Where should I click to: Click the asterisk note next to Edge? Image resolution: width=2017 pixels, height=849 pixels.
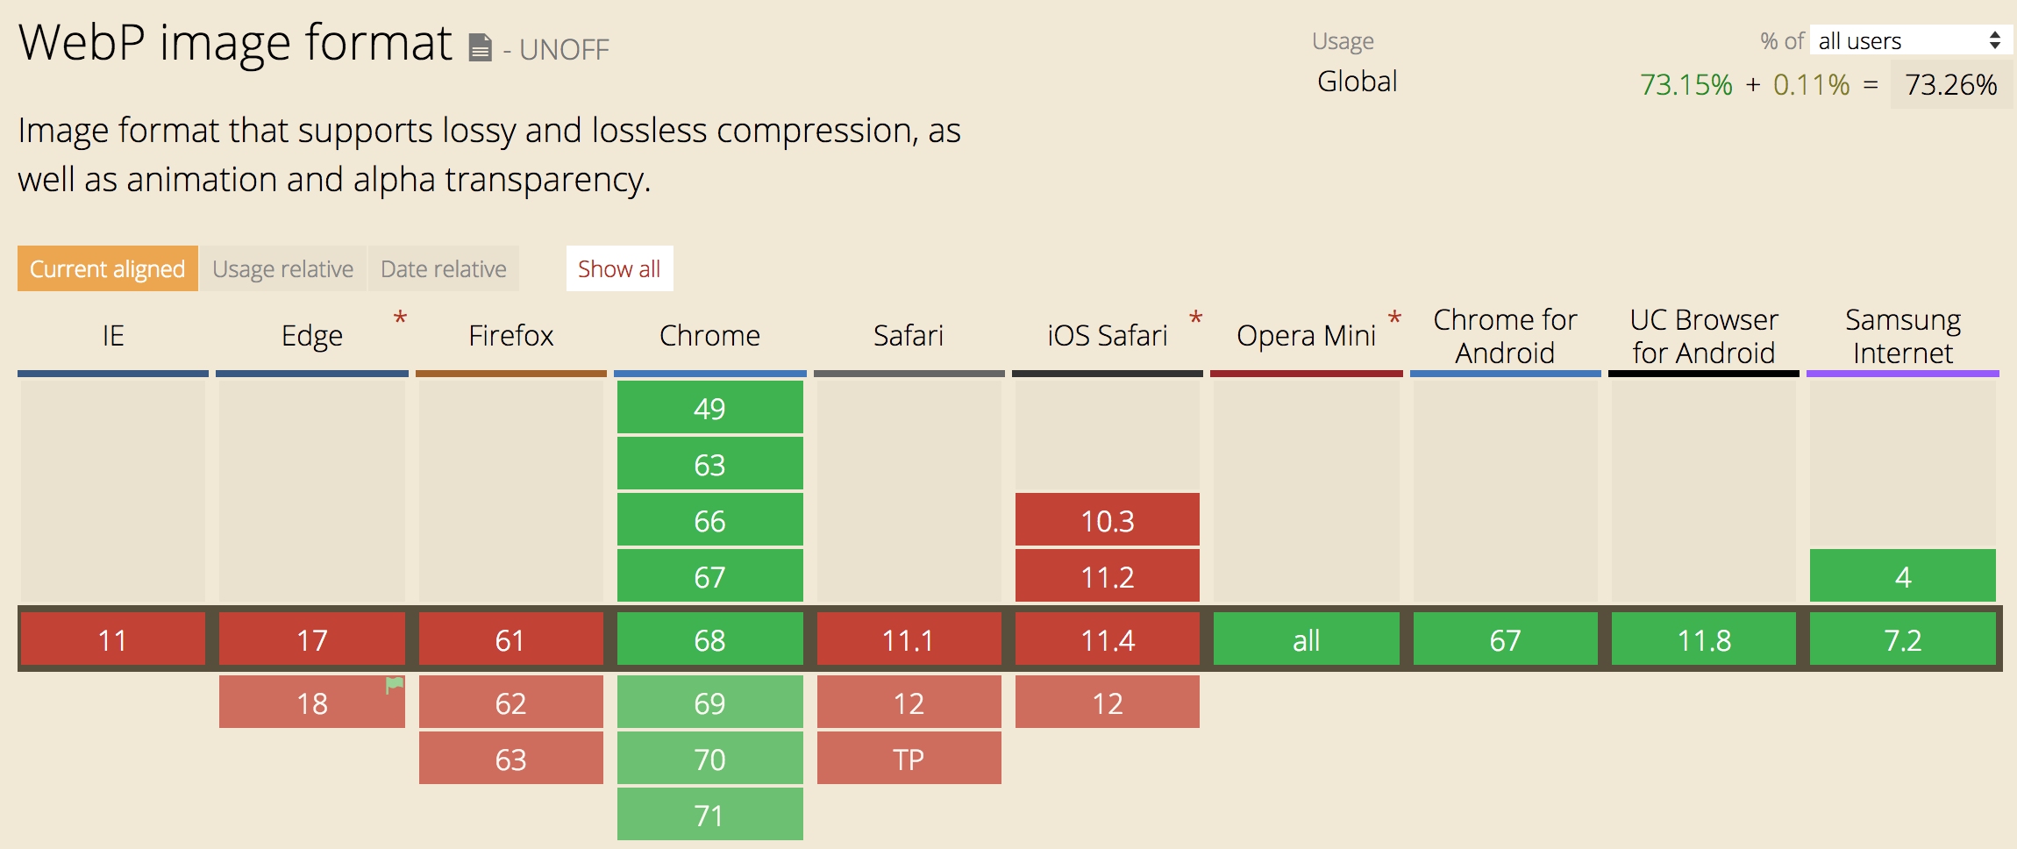[400, 318]
